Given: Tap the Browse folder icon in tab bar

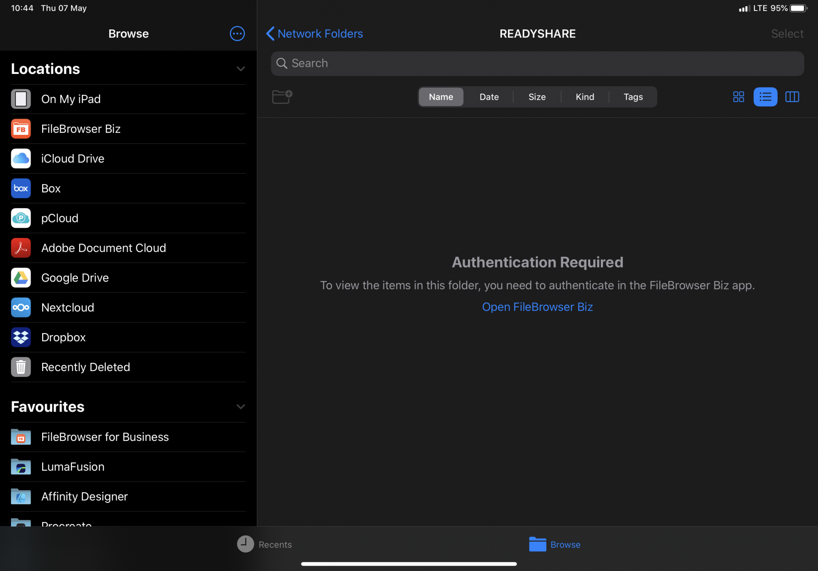Looking at the screenshot, I should [537, 544].
